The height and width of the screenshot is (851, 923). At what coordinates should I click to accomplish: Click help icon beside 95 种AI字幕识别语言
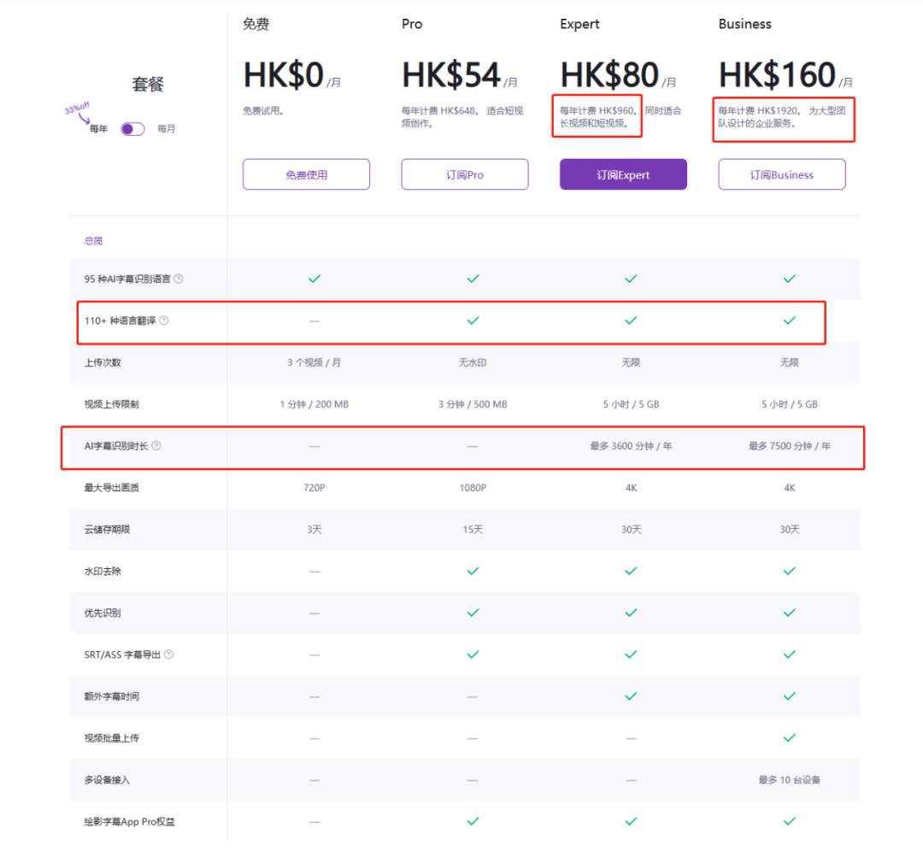click(x=179, y=279)
